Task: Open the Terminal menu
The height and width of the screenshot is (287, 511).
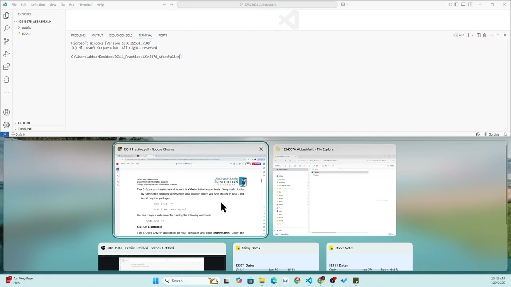Action: point(86,4)
